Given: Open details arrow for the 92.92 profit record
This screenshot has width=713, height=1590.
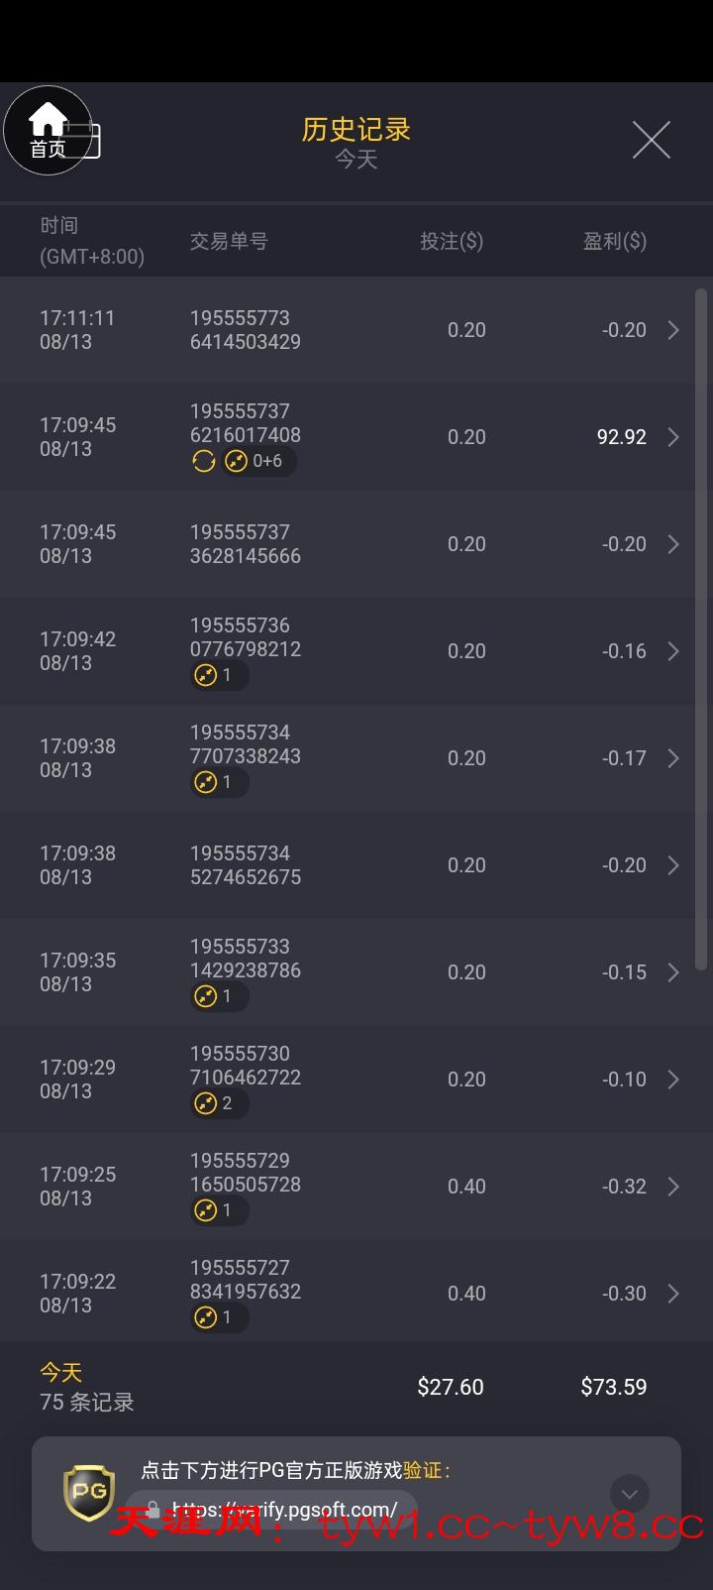Looking at the screenshot, I should [x=673, y=437].
